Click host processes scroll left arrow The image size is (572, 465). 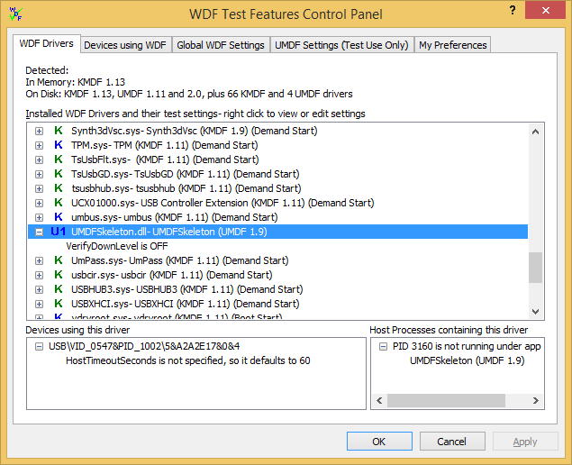point(379,400)
